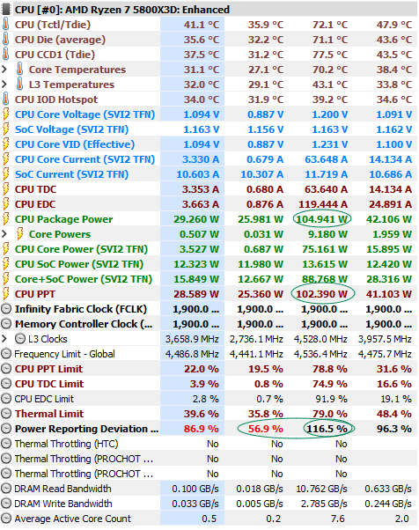The width and height of the screenshot is (419, 530).
Task: Select the CPU IOD Hotspot sensor label
Action: tap(56, 99)
